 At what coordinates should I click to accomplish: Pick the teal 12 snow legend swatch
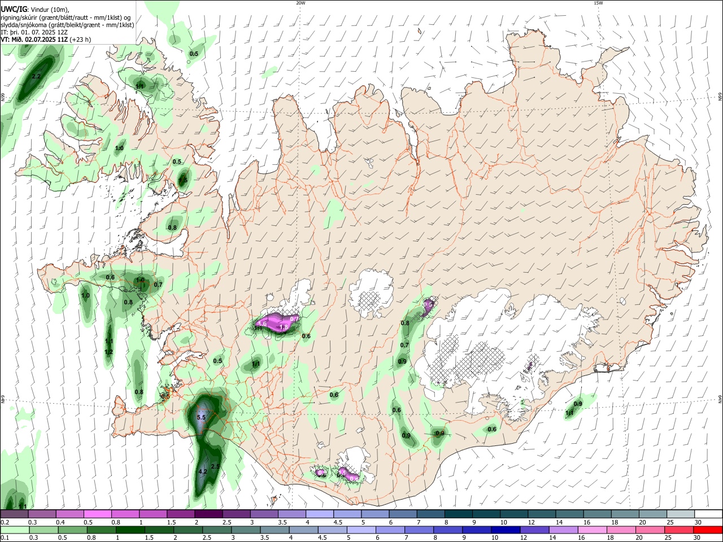pos(542,514)
